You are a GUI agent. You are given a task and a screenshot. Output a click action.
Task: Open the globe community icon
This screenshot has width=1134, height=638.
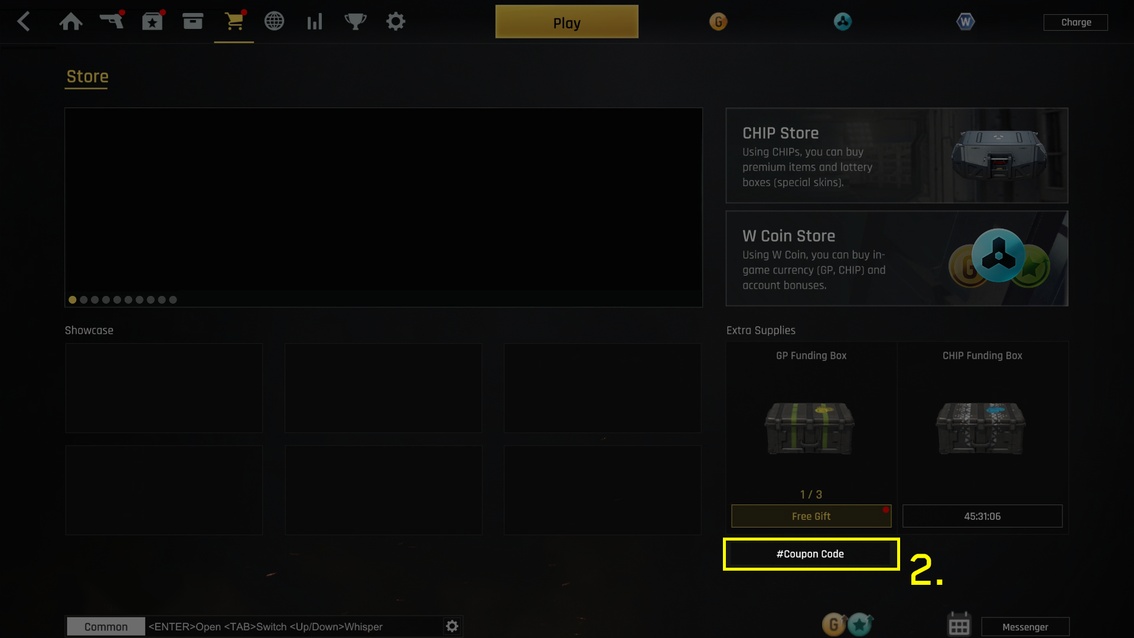274,21
